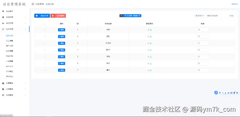Click the document icon for 内容管理

tap(3, 89)
